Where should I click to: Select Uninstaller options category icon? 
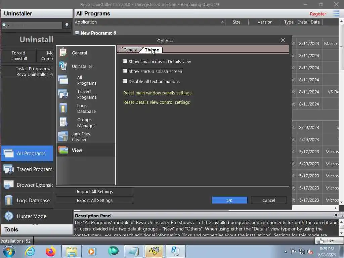coord(63,66)
